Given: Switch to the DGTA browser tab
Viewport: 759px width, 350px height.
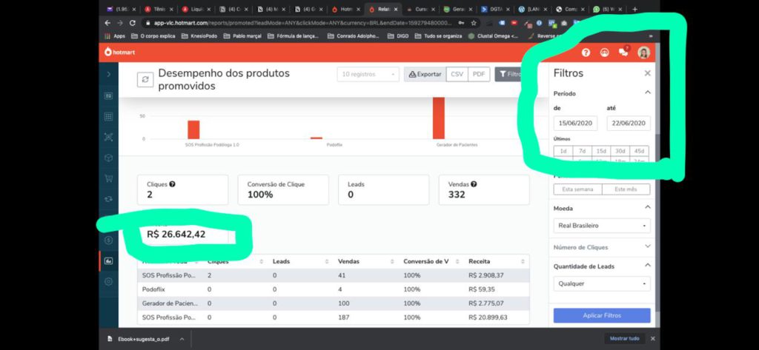Looking at the screenshot, I should point(496,9).
